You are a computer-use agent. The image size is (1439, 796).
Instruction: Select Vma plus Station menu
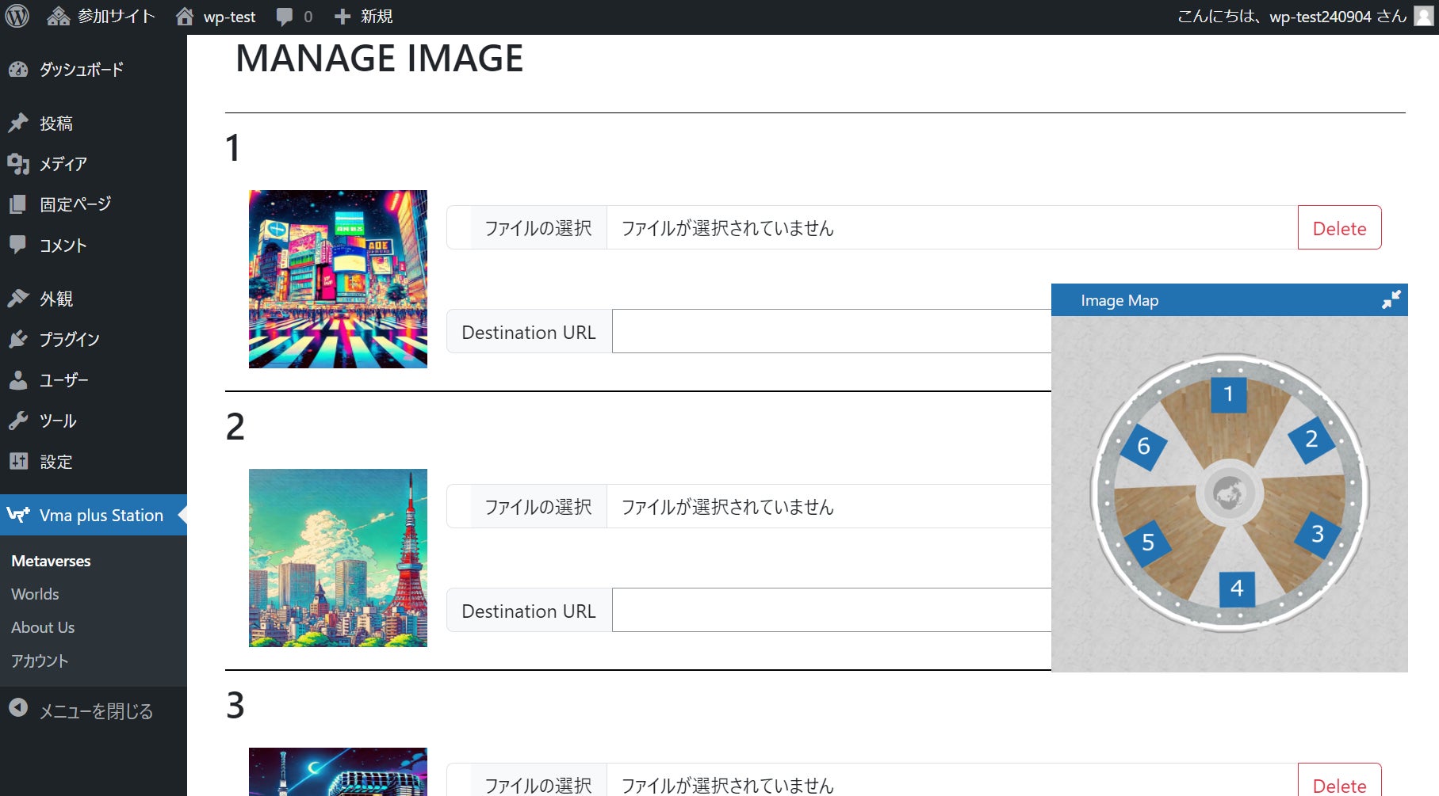pos(94,515)
